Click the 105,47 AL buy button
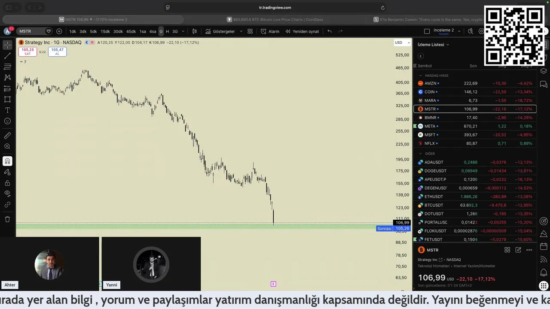The width and height of the screenshot is (550, 309). click(57, 51)
